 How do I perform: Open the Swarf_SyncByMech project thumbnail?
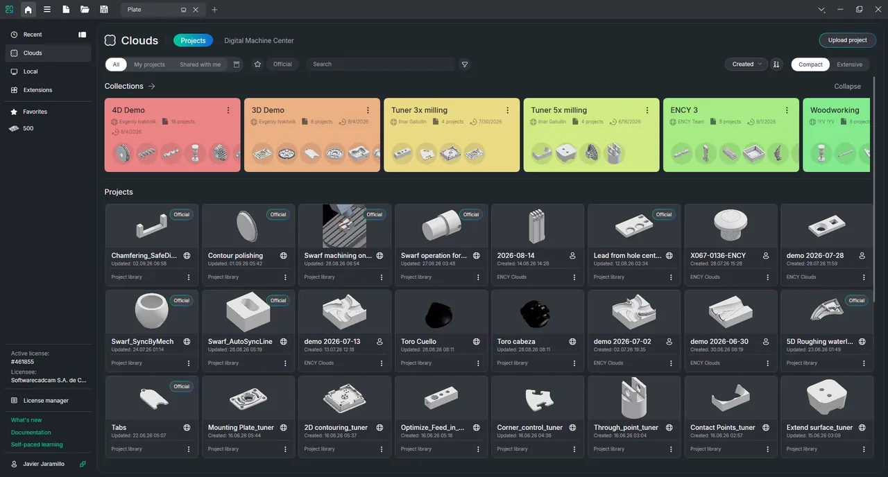click(x=151, y=311)
